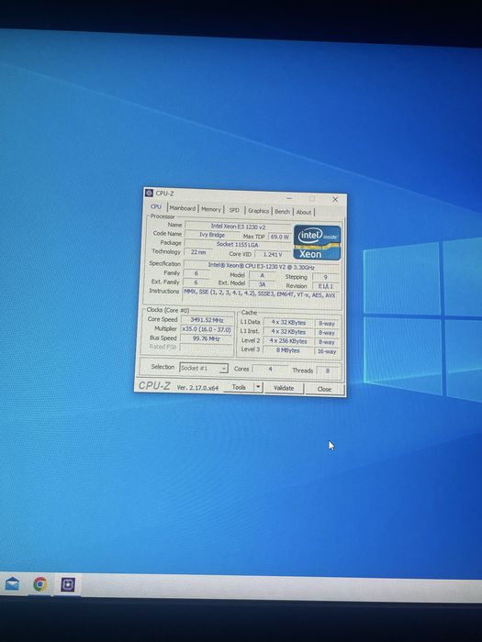Click the Validate button
The image size is (482, 642).
click(x=284, y=388)
